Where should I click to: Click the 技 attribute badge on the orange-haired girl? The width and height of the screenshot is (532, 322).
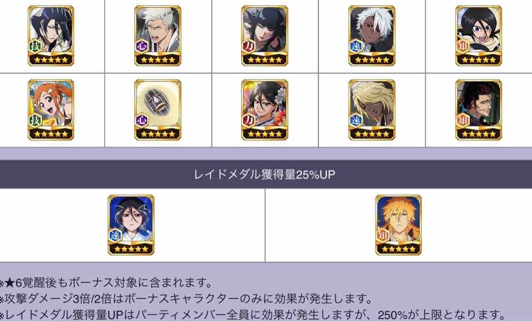tap(35, 120)
